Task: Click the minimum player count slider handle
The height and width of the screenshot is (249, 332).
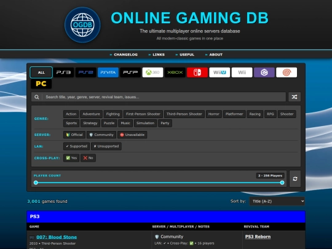Action: [x=36, y=183]
